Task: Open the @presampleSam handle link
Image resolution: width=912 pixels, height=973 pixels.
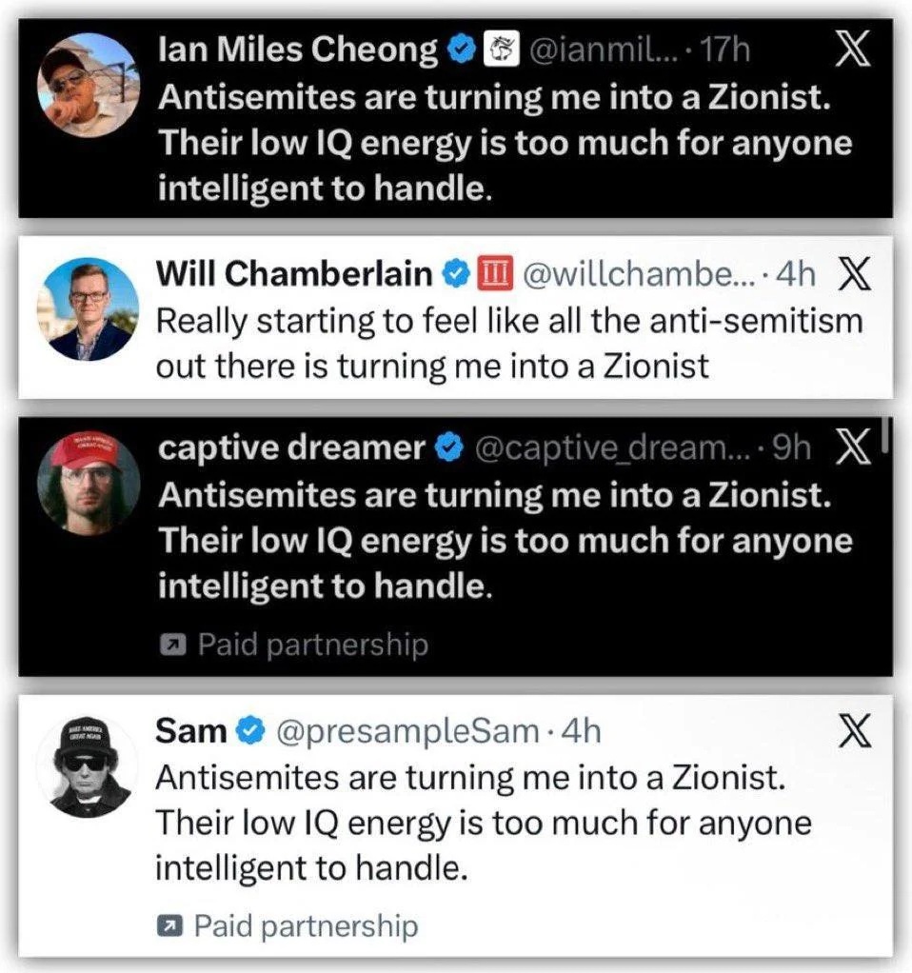Action: tap(407, 731)
